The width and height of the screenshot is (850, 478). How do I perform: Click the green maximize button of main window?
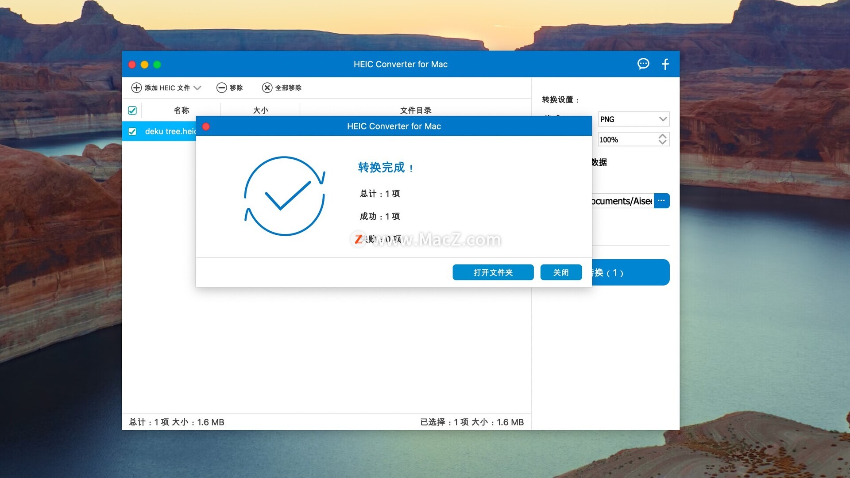click(157, 65)
